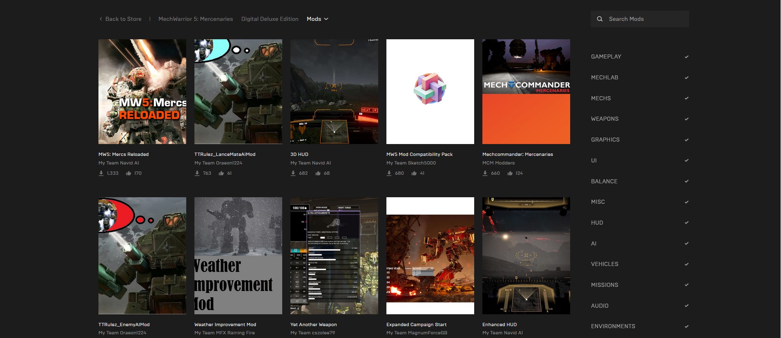Viewport: 781px width, 338px height.
Task: Open Expanded Campaign Start title link
Action: (x=416, y=324)
